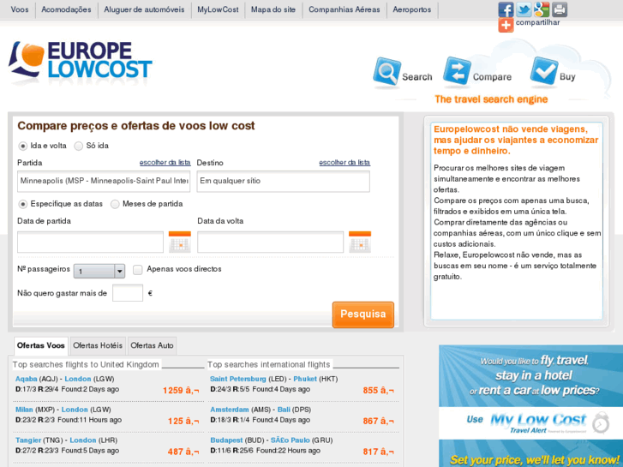Click The travel search engine tagline

click(x=491, y=99)
